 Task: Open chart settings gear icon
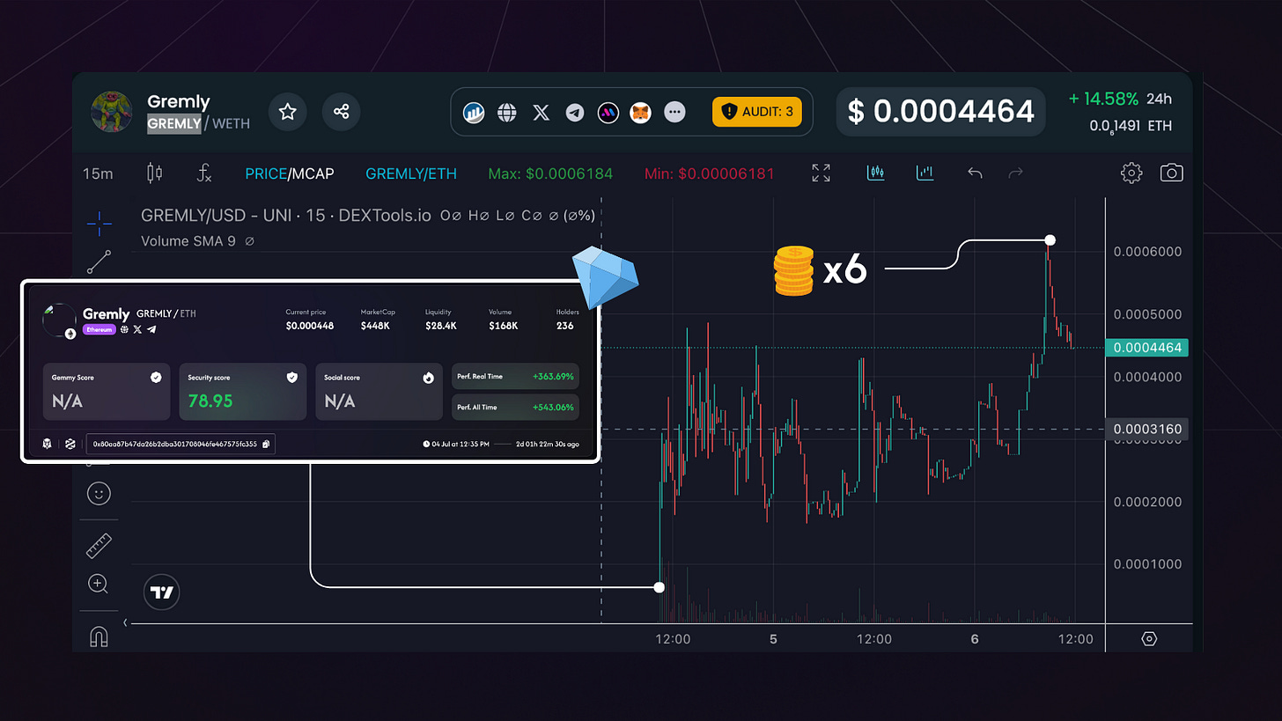click(x=1131, y=173)
